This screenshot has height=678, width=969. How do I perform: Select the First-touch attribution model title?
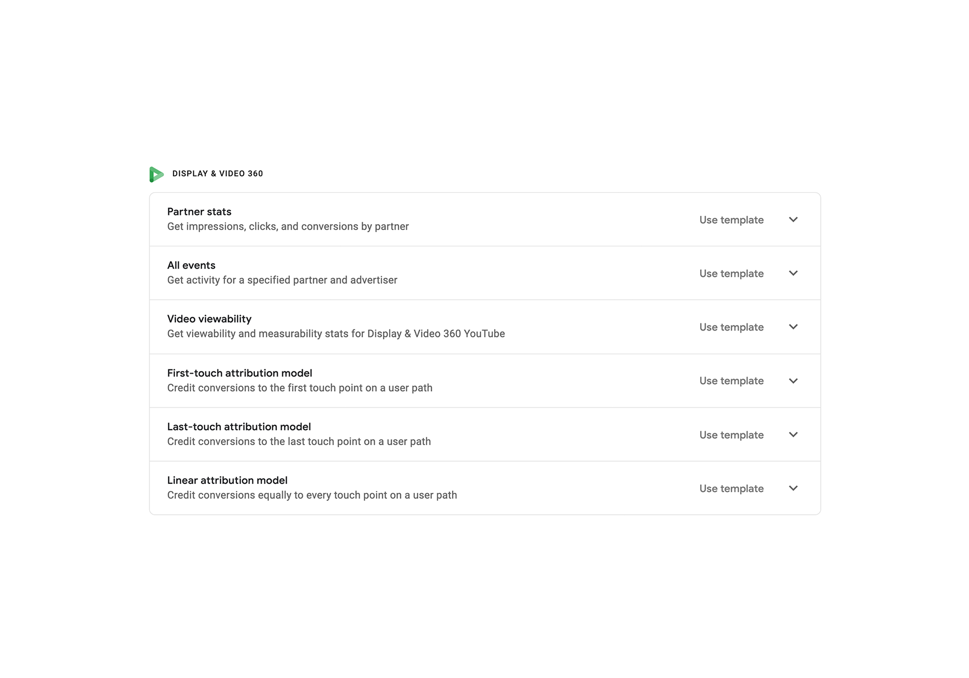tap(239, 373)
